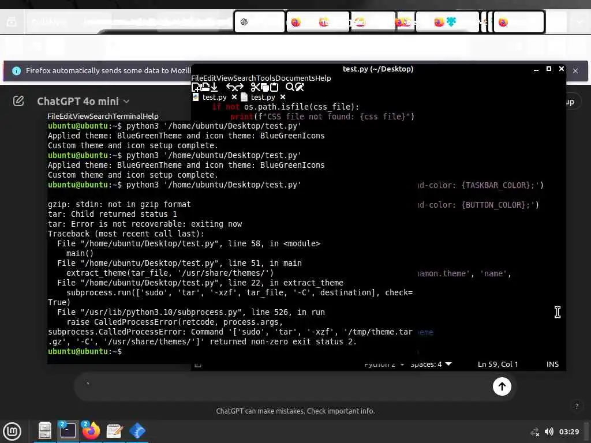Open the network status tray icon

coord(534,431)
